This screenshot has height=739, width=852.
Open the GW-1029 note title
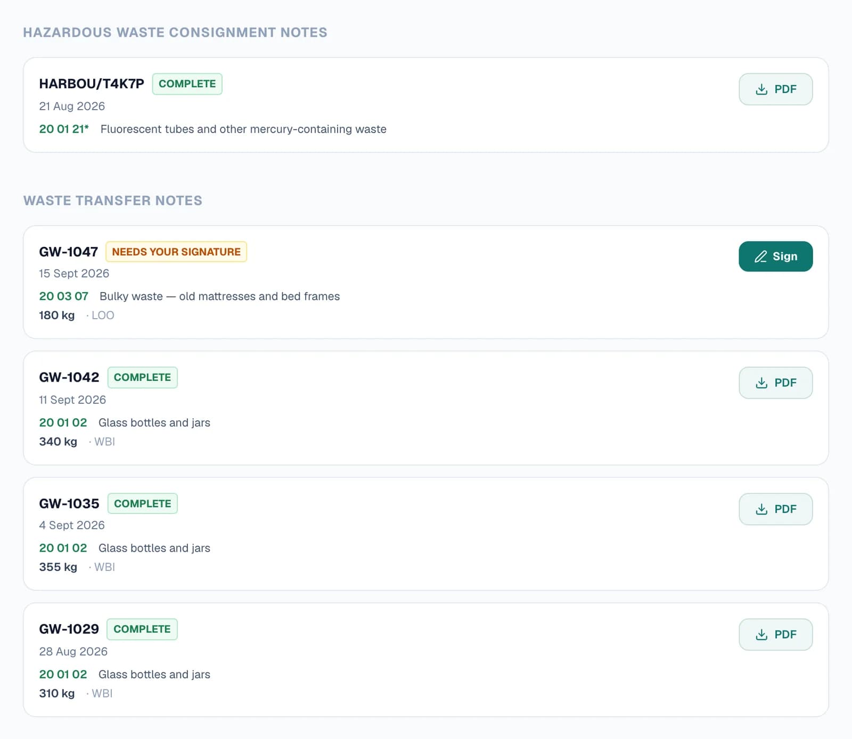69,629
